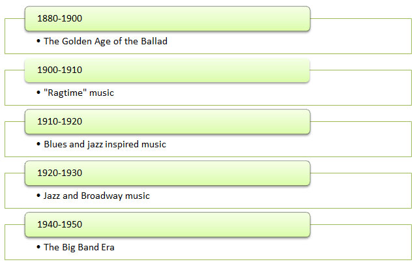Click the 1940-1950 year label text
Viewport: 417px width, 266px height.
(x=59, y=224)
